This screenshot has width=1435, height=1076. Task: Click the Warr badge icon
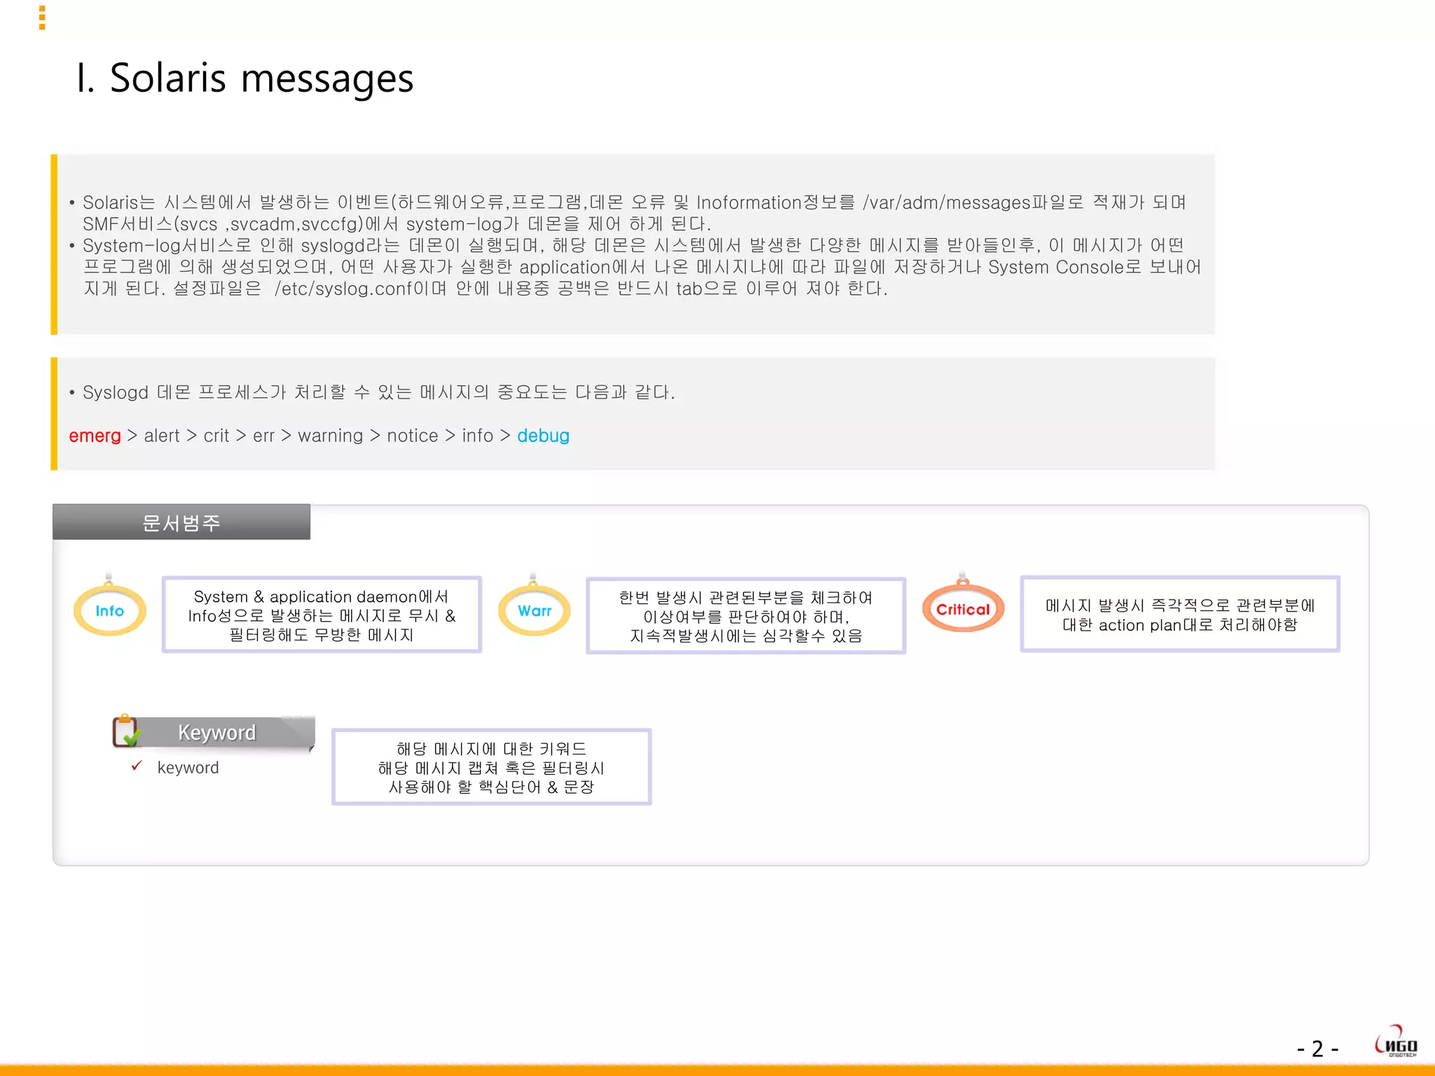(x=534, y=610)
